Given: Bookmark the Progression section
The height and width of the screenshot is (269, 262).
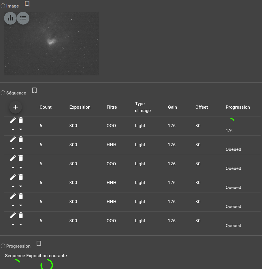Looking at the screenshot, I should (39, 244).
